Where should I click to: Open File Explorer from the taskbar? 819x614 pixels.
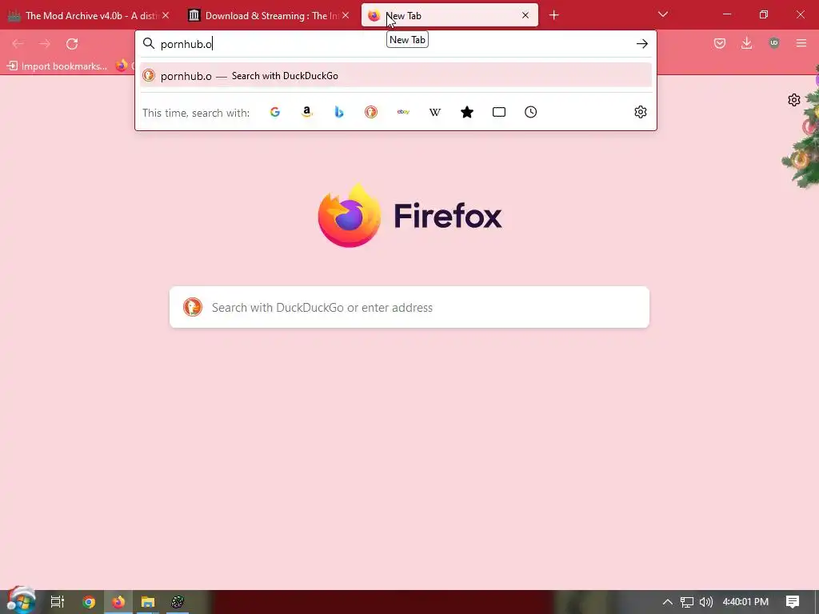click(x=148, y=602)
